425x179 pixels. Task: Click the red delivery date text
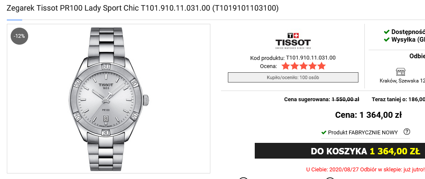pyautogui.click(x=365, y=170)
